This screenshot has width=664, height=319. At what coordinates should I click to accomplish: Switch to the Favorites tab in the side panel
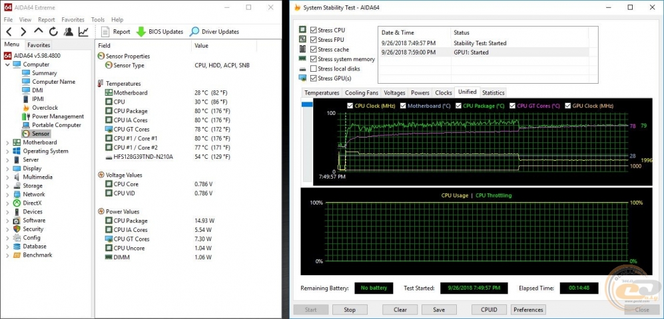tap(39, 45)
